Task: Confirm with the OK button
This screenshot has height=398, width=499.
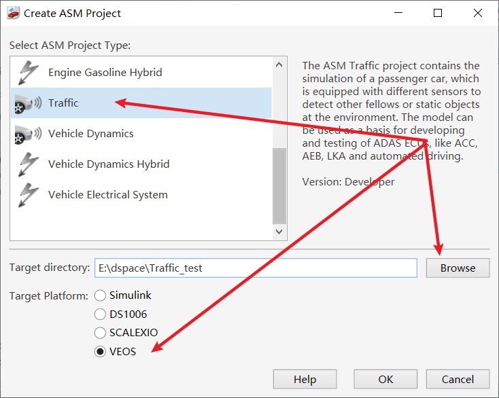Action: click(x=385, y=379)
